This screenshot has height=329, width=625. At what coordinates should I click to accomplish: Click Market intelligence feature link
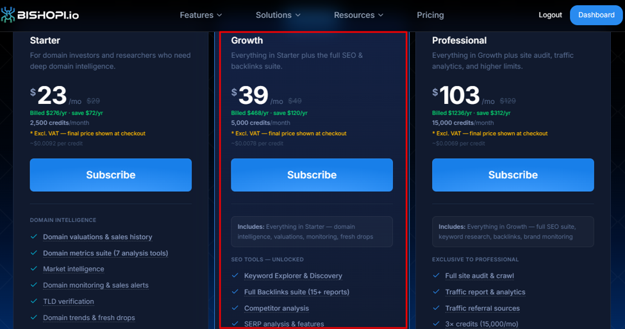(74, 269)
